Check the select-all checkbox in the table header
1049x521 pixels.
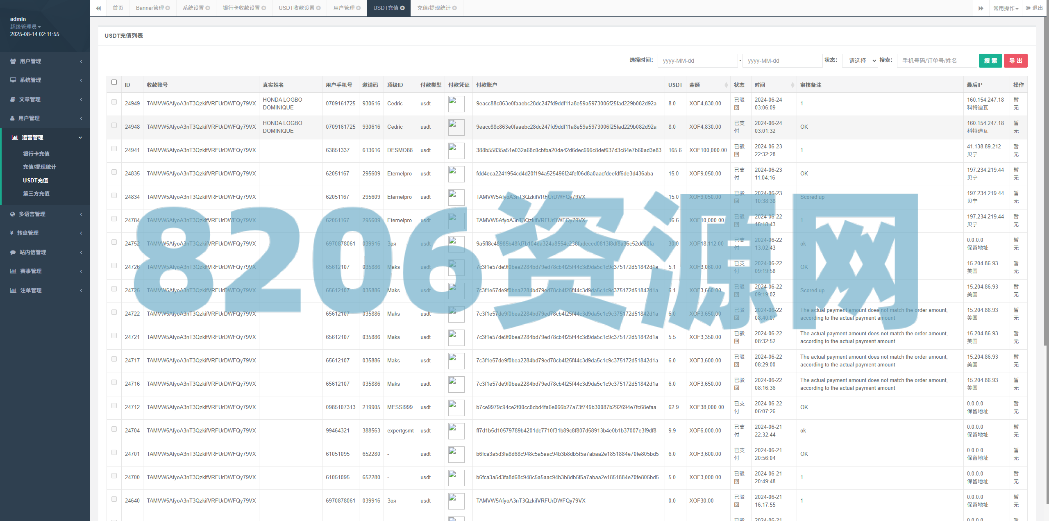tap(114, 82)
